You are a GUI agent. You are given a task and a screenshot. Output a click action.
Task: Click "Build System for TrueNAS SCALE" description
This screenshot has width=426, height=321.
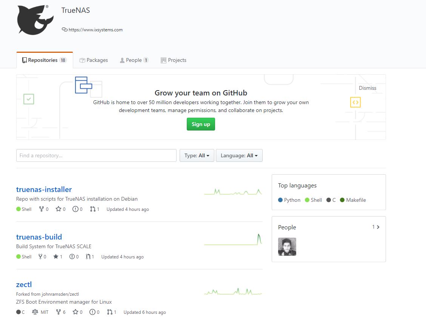[x=54, y=246]
